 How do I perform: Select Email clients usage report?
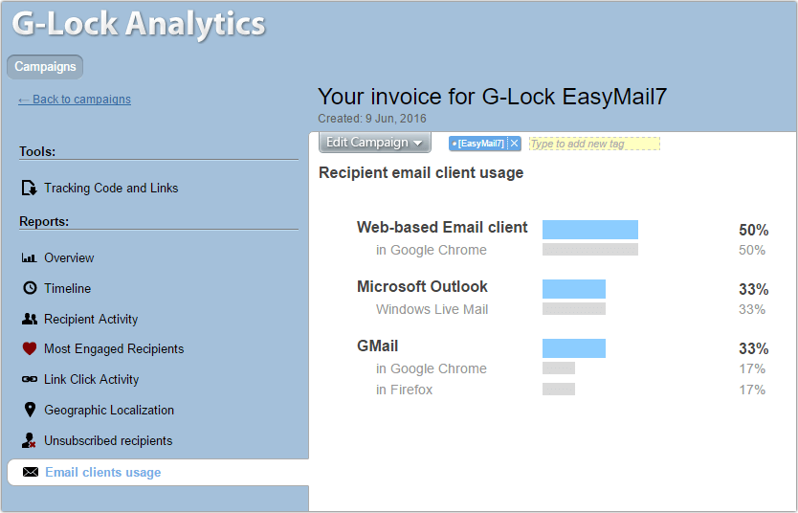pyautogui.click(x=102, y=472)
